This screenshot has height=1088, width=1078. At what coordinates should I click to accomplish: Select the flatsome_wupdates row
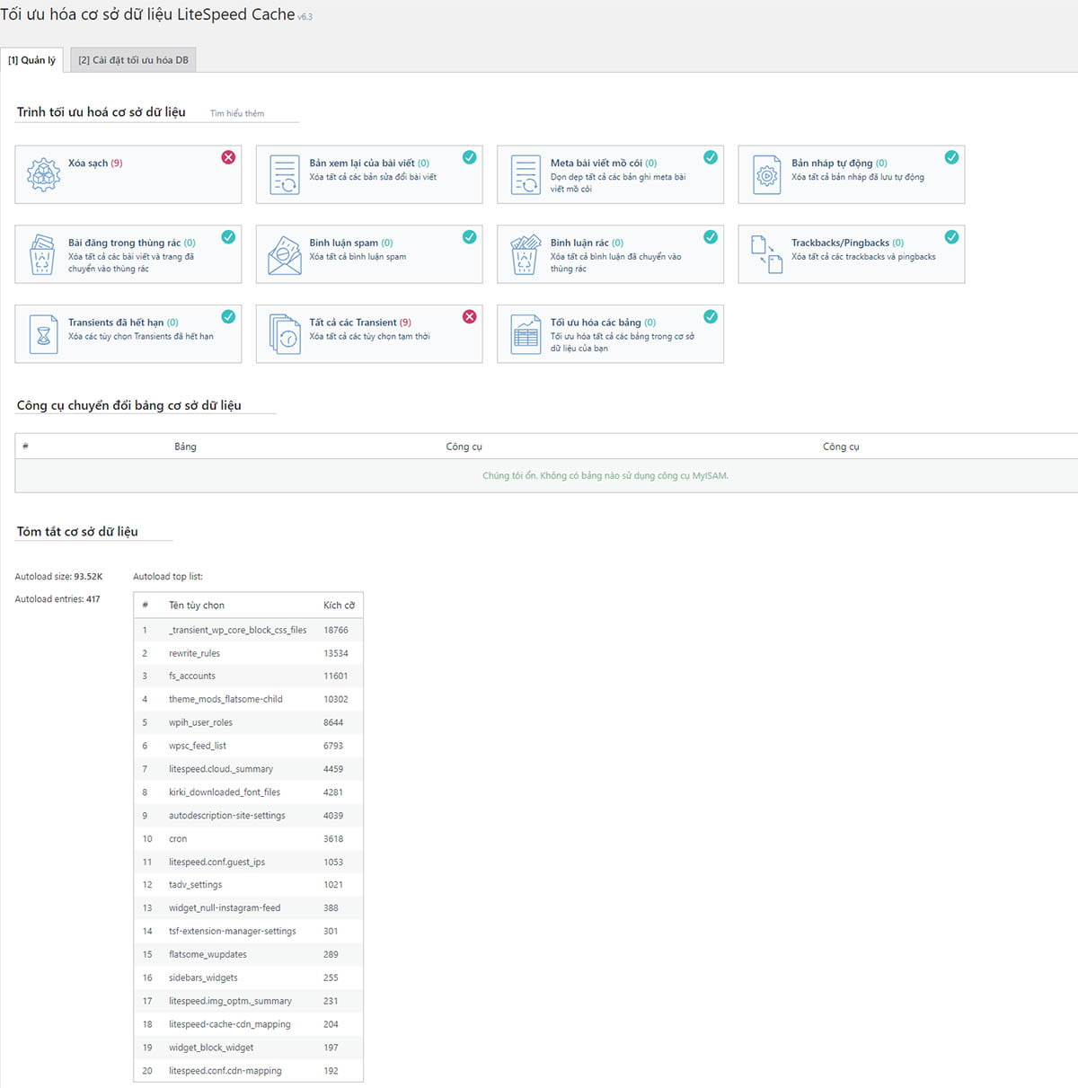(249, 955)
